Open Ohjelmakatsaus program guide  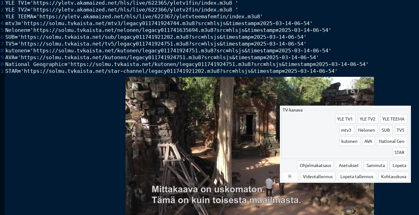pyautogui.click(x=316, y=165)
